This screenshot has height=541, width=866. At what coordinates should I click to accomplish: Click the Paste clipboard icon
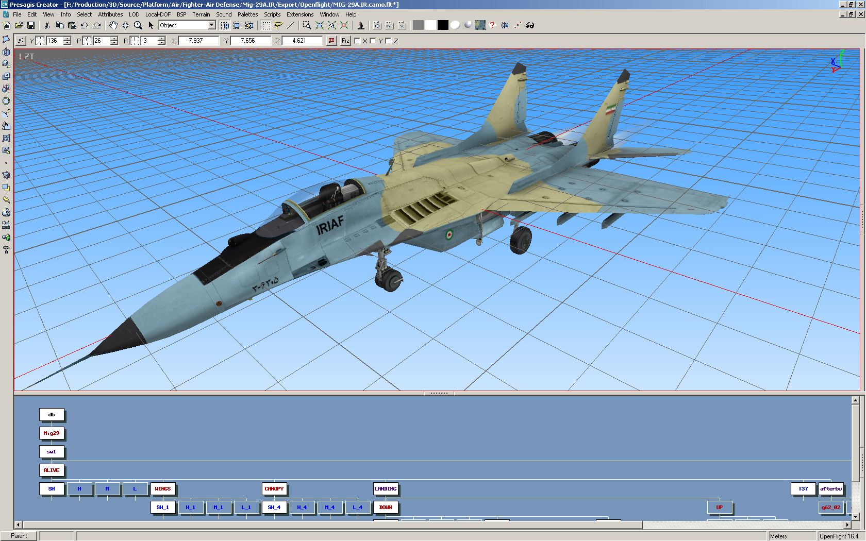click(x=72, y=25)
